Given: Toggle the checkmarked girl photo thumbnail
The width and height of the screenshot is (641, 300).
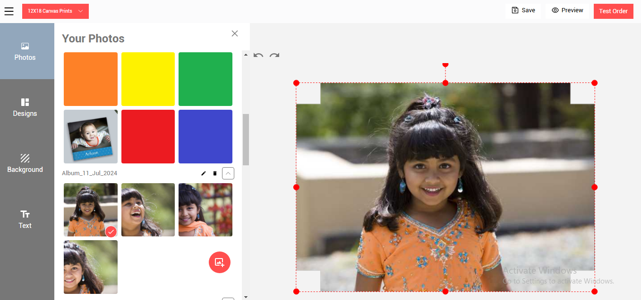Looking at the screenshot, I should point(91,210).
